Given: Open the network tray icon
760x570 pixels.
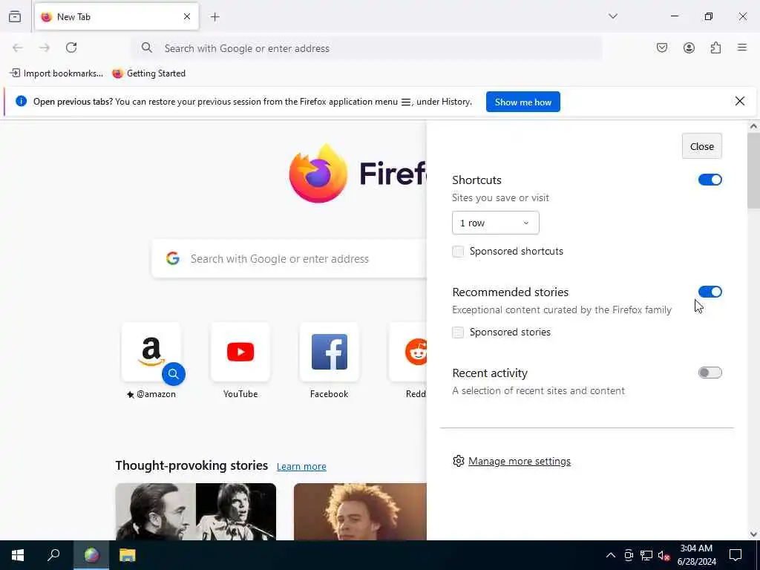Looking at the screenshot, I should (646, 555).
